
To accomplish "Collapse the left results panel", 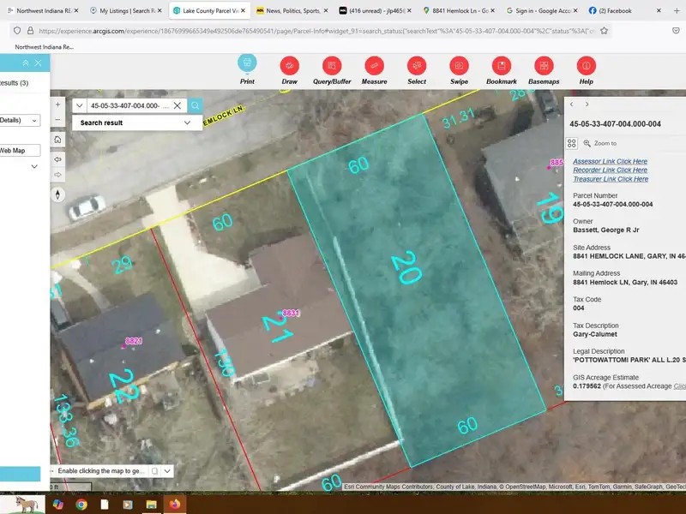I will 26,63.
